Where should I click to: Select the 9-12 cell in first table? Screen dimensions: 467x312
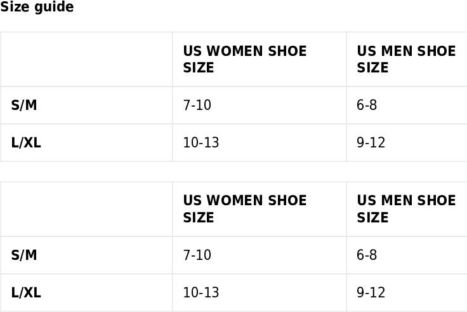[x=407, y=142]
